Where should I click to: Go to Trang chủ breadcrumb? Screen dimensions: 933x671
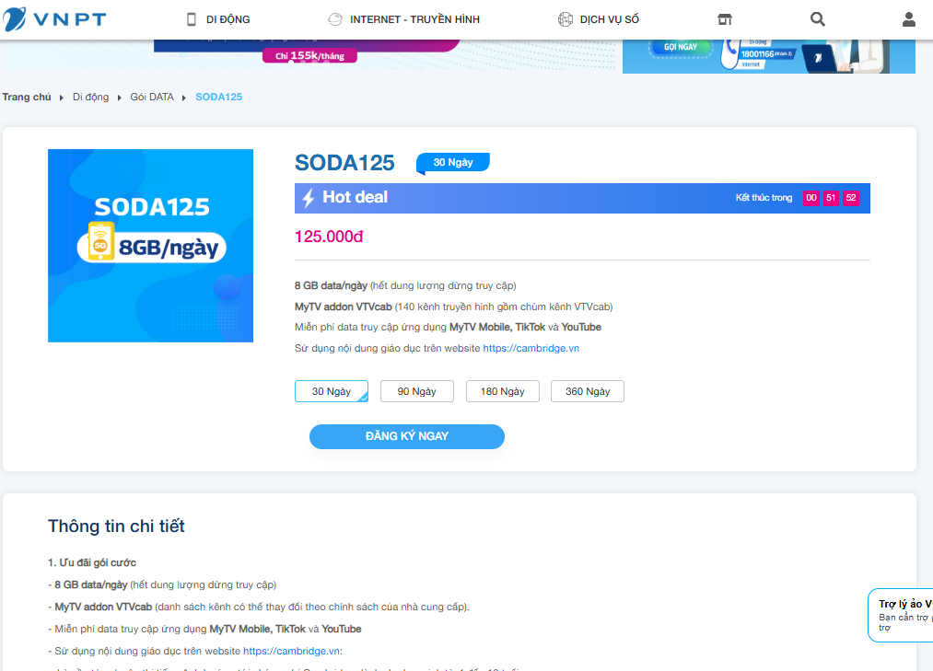[x=27, y=97]
